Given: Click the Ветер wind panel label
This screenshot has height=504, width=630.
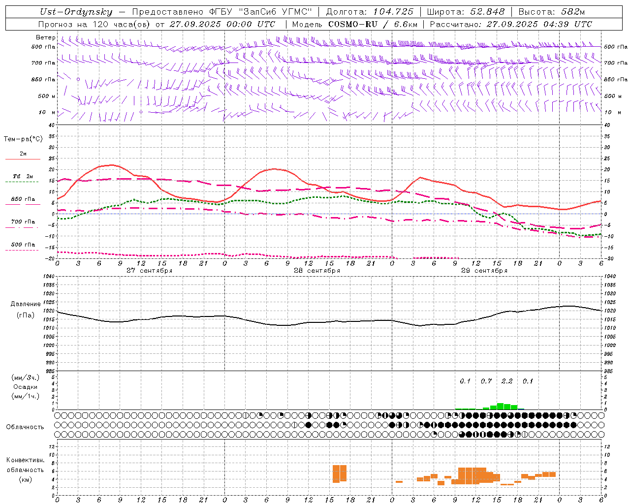Looking at the screenshot, I should point(46,37).
